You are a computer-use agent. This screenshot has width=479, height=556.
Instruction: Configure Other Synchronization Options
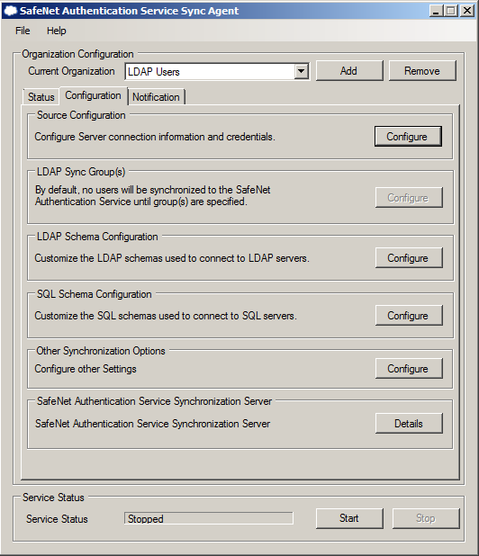click(409, 369)
